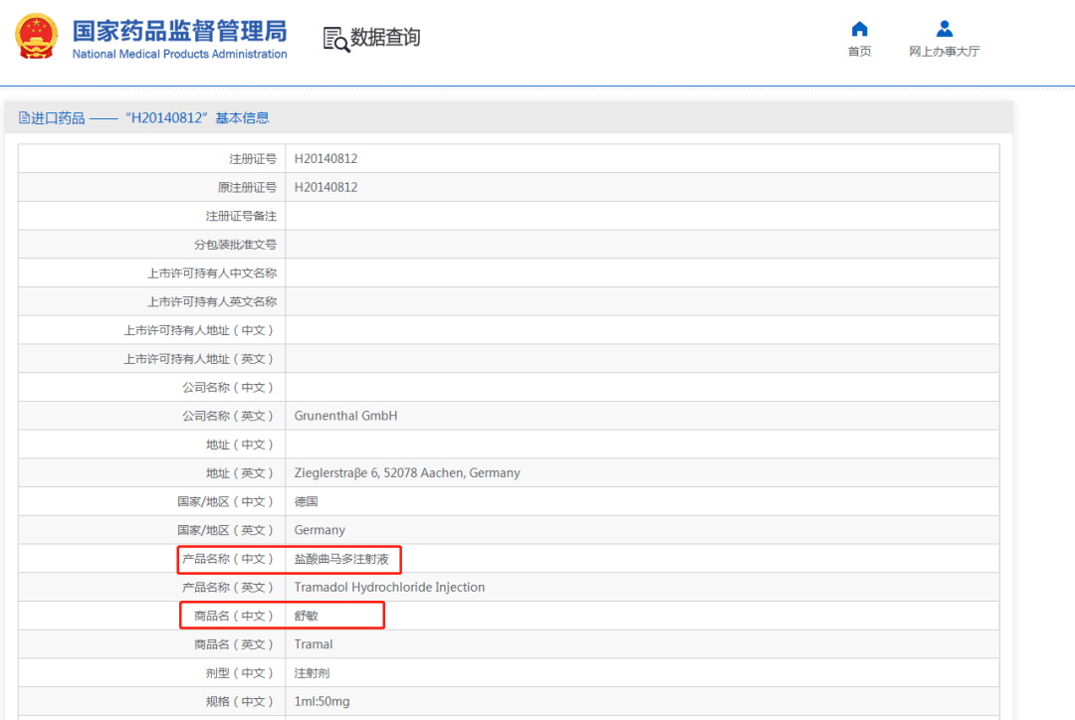Click the 注册证号 label cell
The width and height of the screenshot is (1075, 720).
(x=252, y=159)
